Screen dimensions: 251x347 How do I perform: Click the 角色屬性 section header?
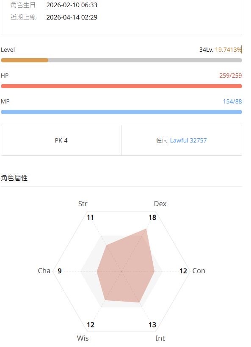coord(14,178)
